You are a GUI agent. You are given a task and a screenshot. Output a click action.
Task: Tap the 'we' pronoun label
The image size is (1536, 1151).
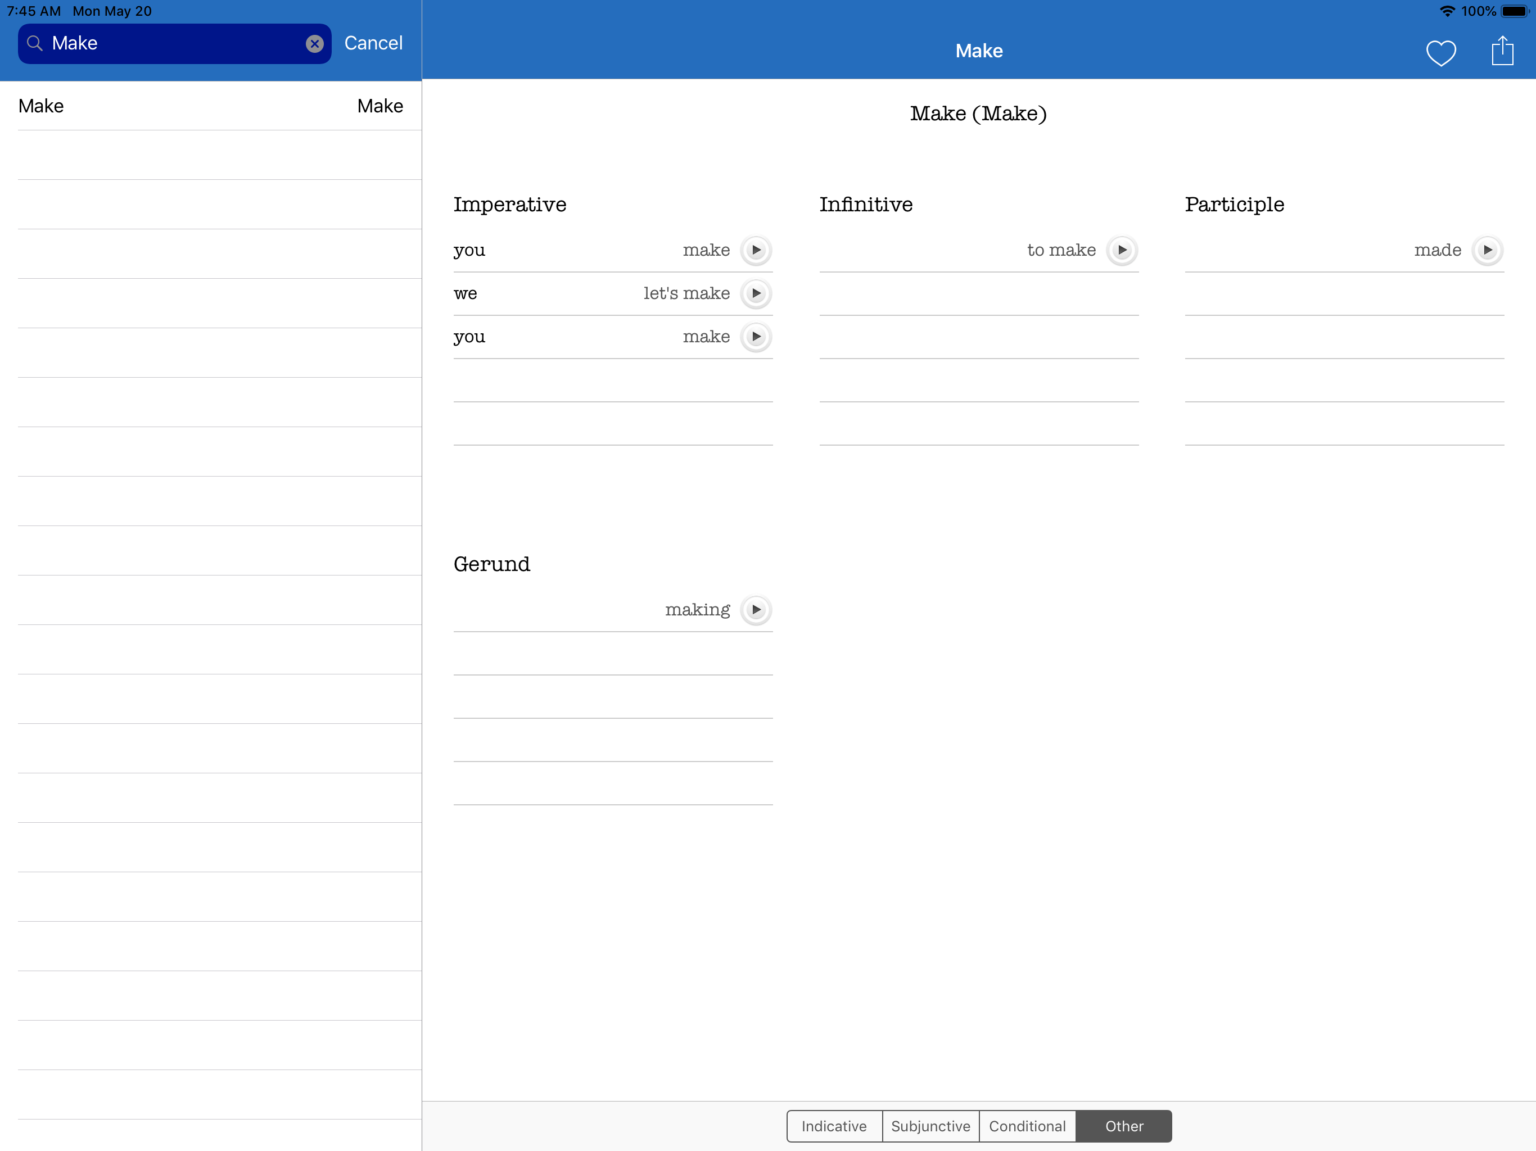tap(466, 293)
